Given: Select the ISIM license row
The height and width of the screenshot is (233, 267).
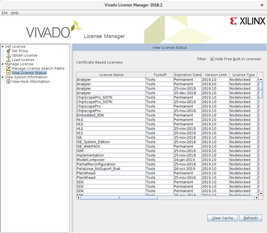Looking at the screenshot, I should click(x=168, y=151).
